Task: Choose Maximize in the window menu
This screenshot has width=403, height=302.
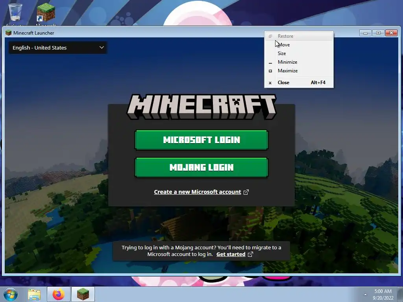Action: click(299, 71)
